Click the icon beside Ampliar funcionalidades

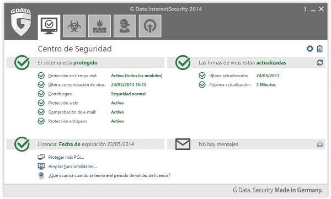click(41, 166)
